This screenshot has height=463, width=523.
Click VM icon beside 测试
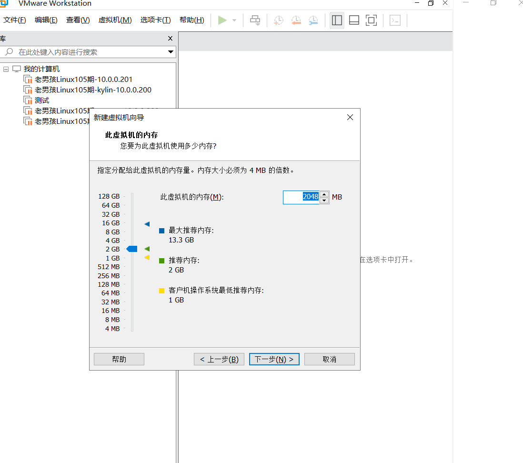[28, 101]
